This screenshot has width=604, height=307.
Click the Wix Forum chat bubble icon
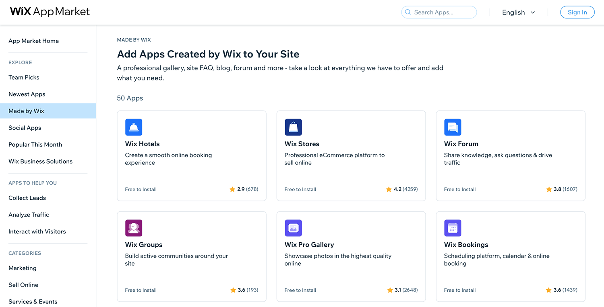(453, 127)
